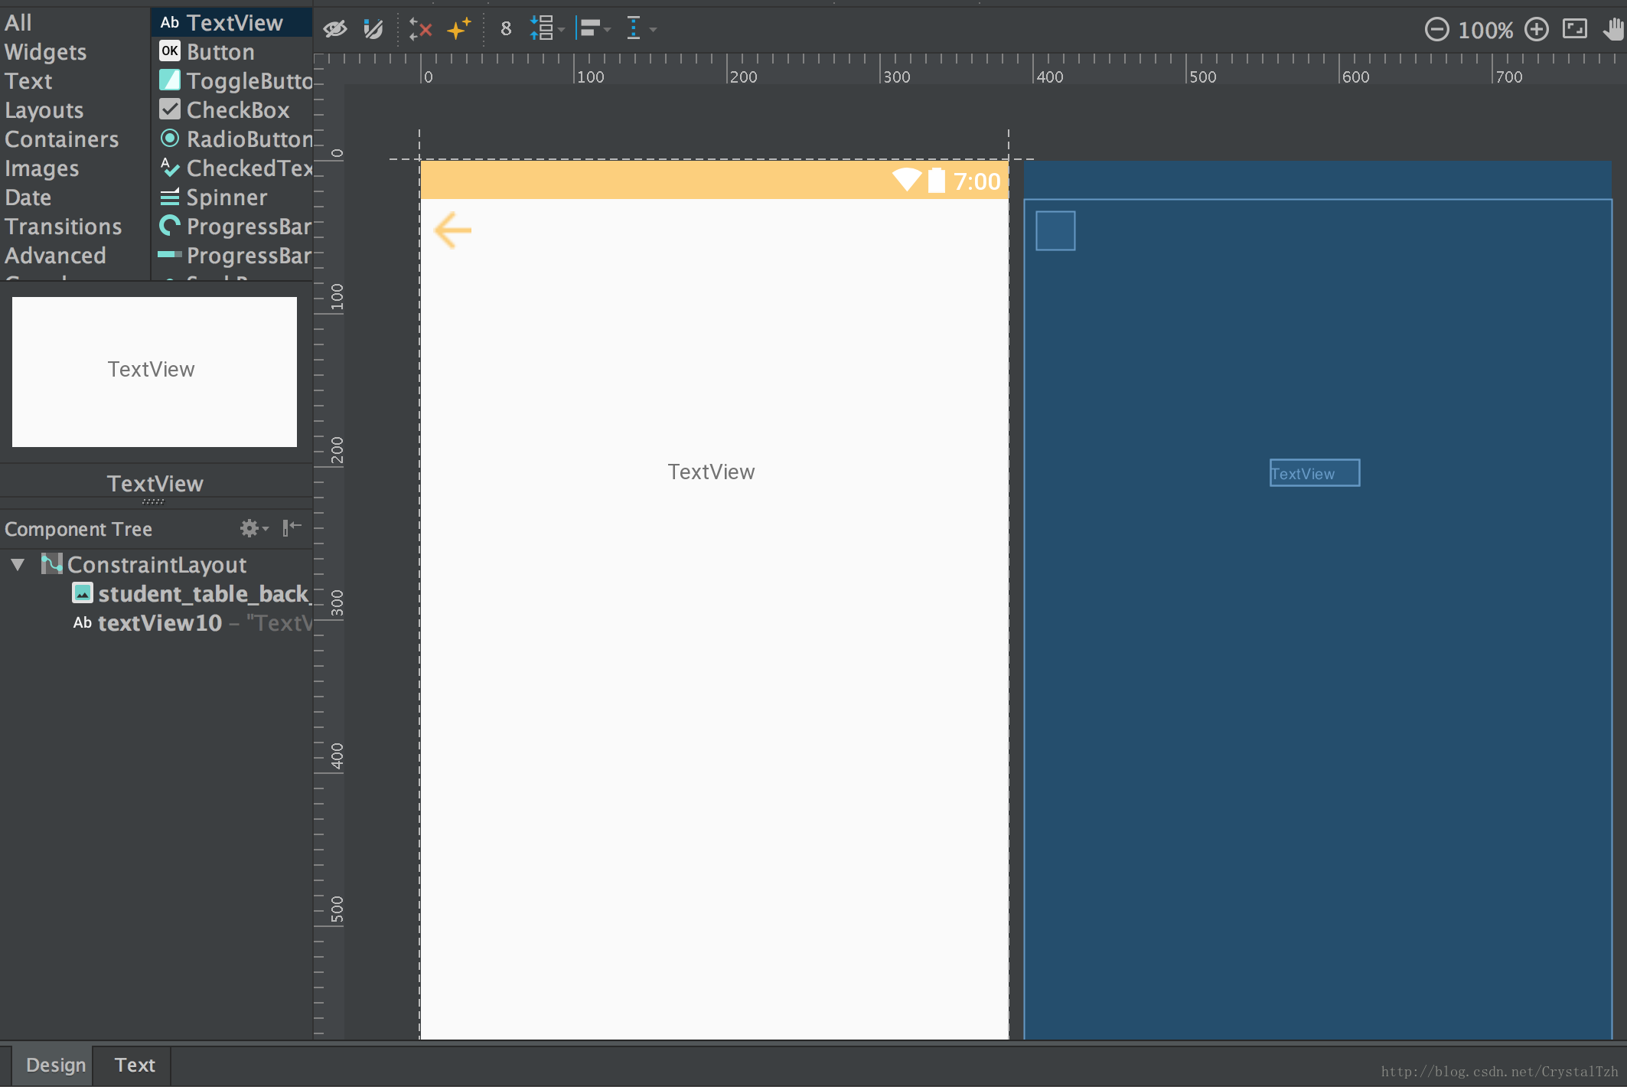
Task: Collapse ConstraintLayout tree node
Action: 18,565
